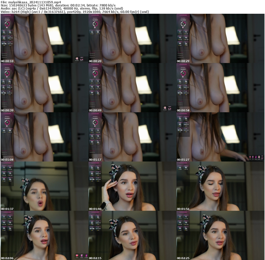
Task: Select the pink toy icon in the toy strip
Action: 256,157
